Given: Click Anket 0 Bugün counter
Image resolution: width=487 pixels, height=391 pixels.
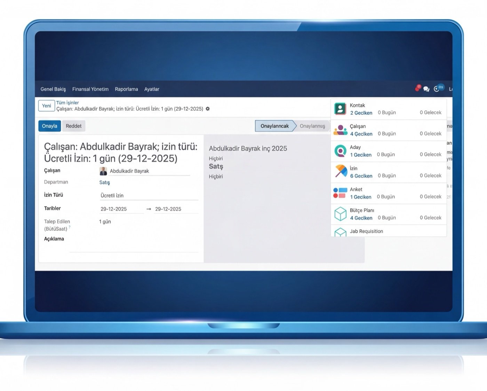Looking at the screenshot, I should point(386,197).
